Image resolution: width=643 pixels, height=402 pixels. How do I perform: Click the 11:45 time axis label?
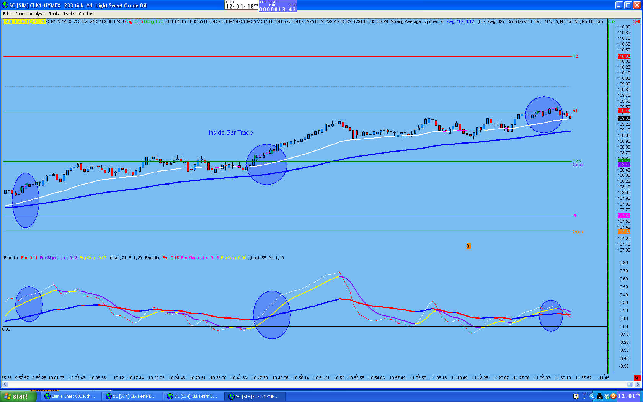pos(604,378)
